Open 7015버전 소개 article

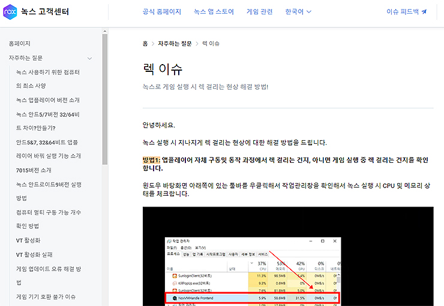(34, 171)
